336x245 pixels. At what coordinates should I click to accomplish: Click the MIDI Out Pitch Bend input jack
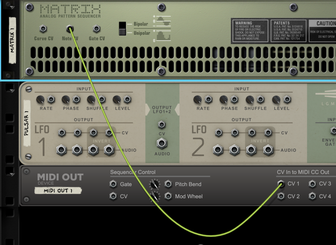click(x=168, y=184)
